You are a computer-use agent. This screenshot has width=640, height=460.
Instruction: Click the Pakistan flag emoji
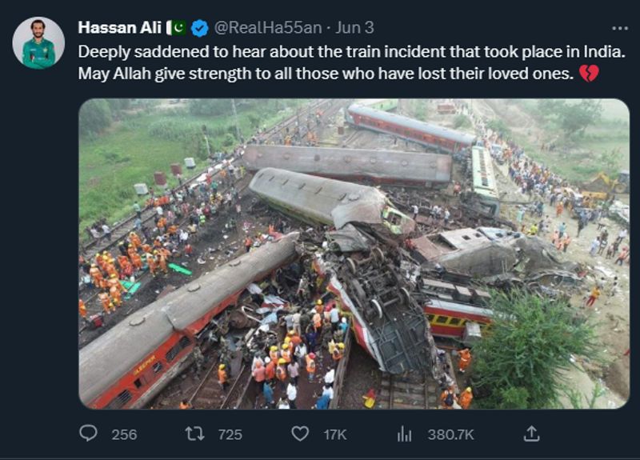point(177,28)
